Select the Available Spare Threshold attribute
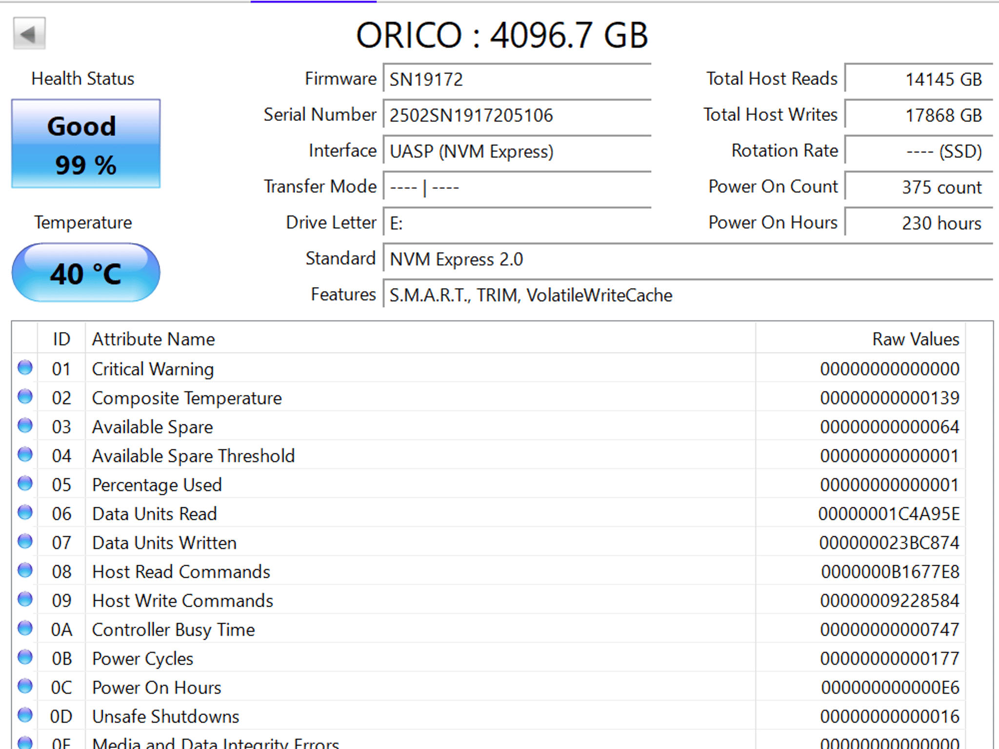This screenshot has height=749, width=999. click(194, 456)
